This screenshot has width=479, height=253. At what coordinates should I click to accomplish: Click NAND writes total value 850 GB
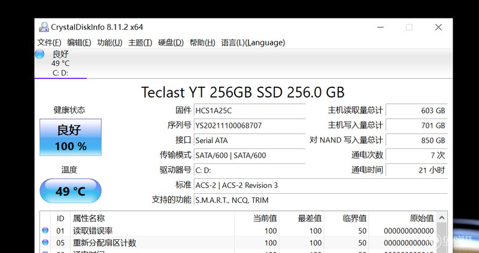(416, 140)
